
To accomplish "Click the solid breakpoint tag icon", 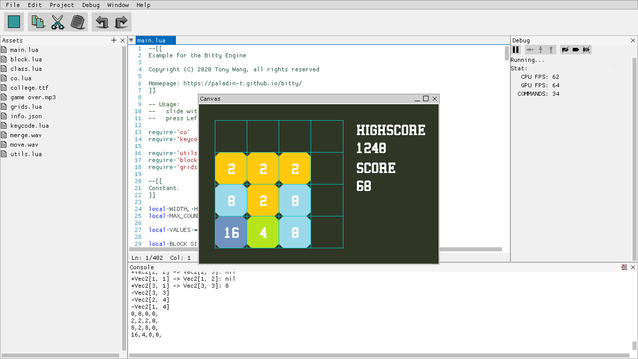I will tap(576, 49).
